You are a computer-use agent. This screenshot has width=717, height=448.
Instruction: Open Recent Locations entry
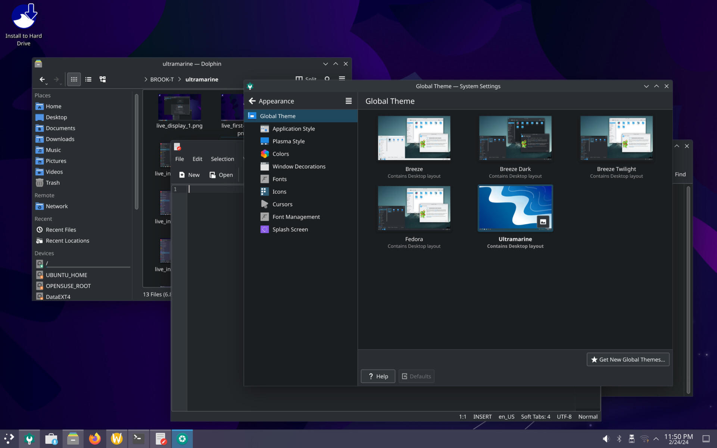click(x=82, y=241)
